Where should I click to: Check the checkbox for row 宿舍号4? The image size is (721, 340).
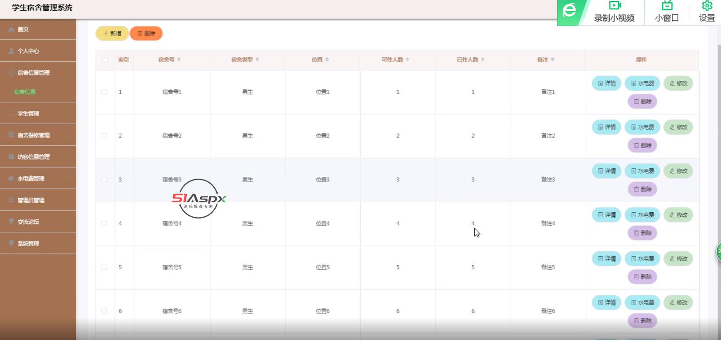(104, 223)
